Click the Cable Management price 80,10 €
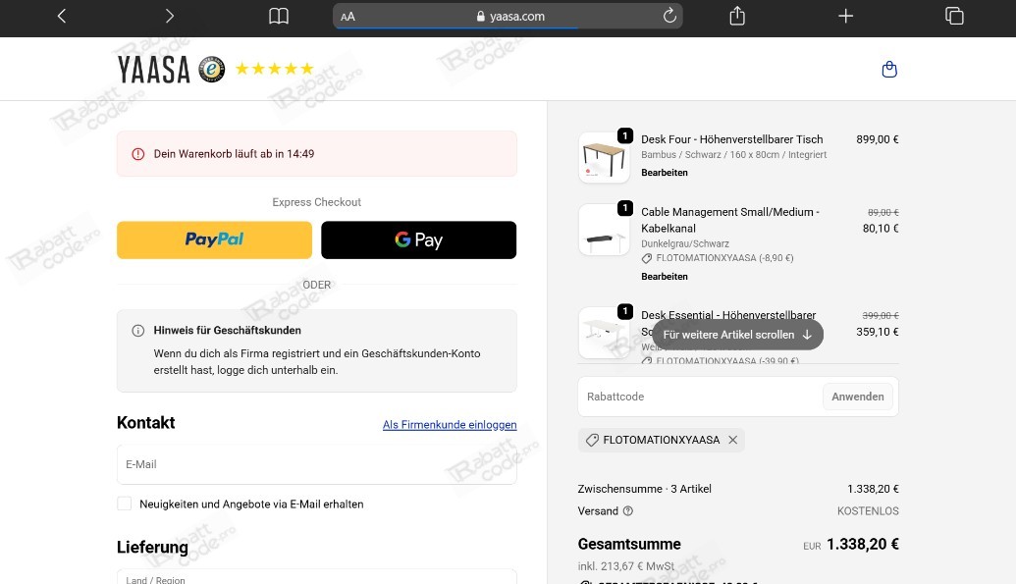1016x584 pixels. point(880,228)
